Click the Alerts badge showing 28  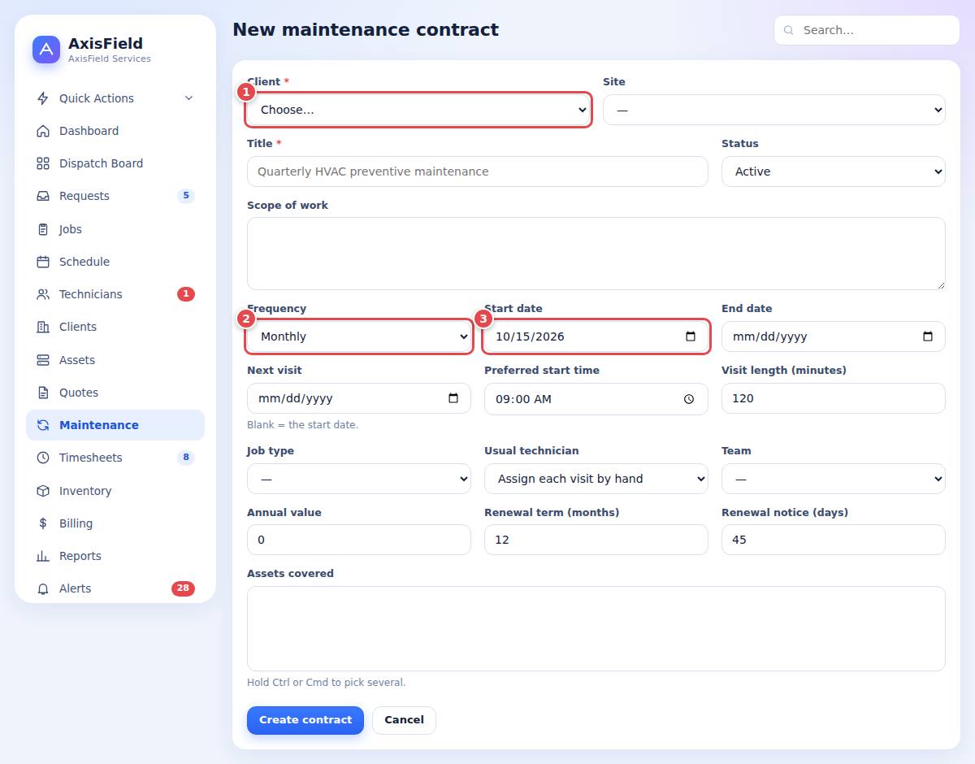[183, 588]
